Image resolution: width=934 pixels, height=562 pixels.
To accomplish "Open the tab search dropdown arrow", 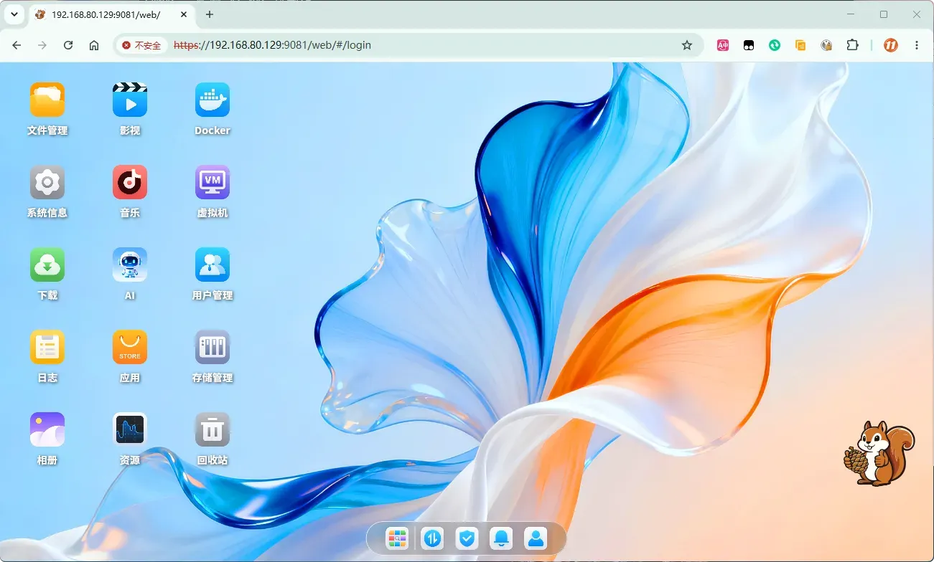I will [14, 14].
